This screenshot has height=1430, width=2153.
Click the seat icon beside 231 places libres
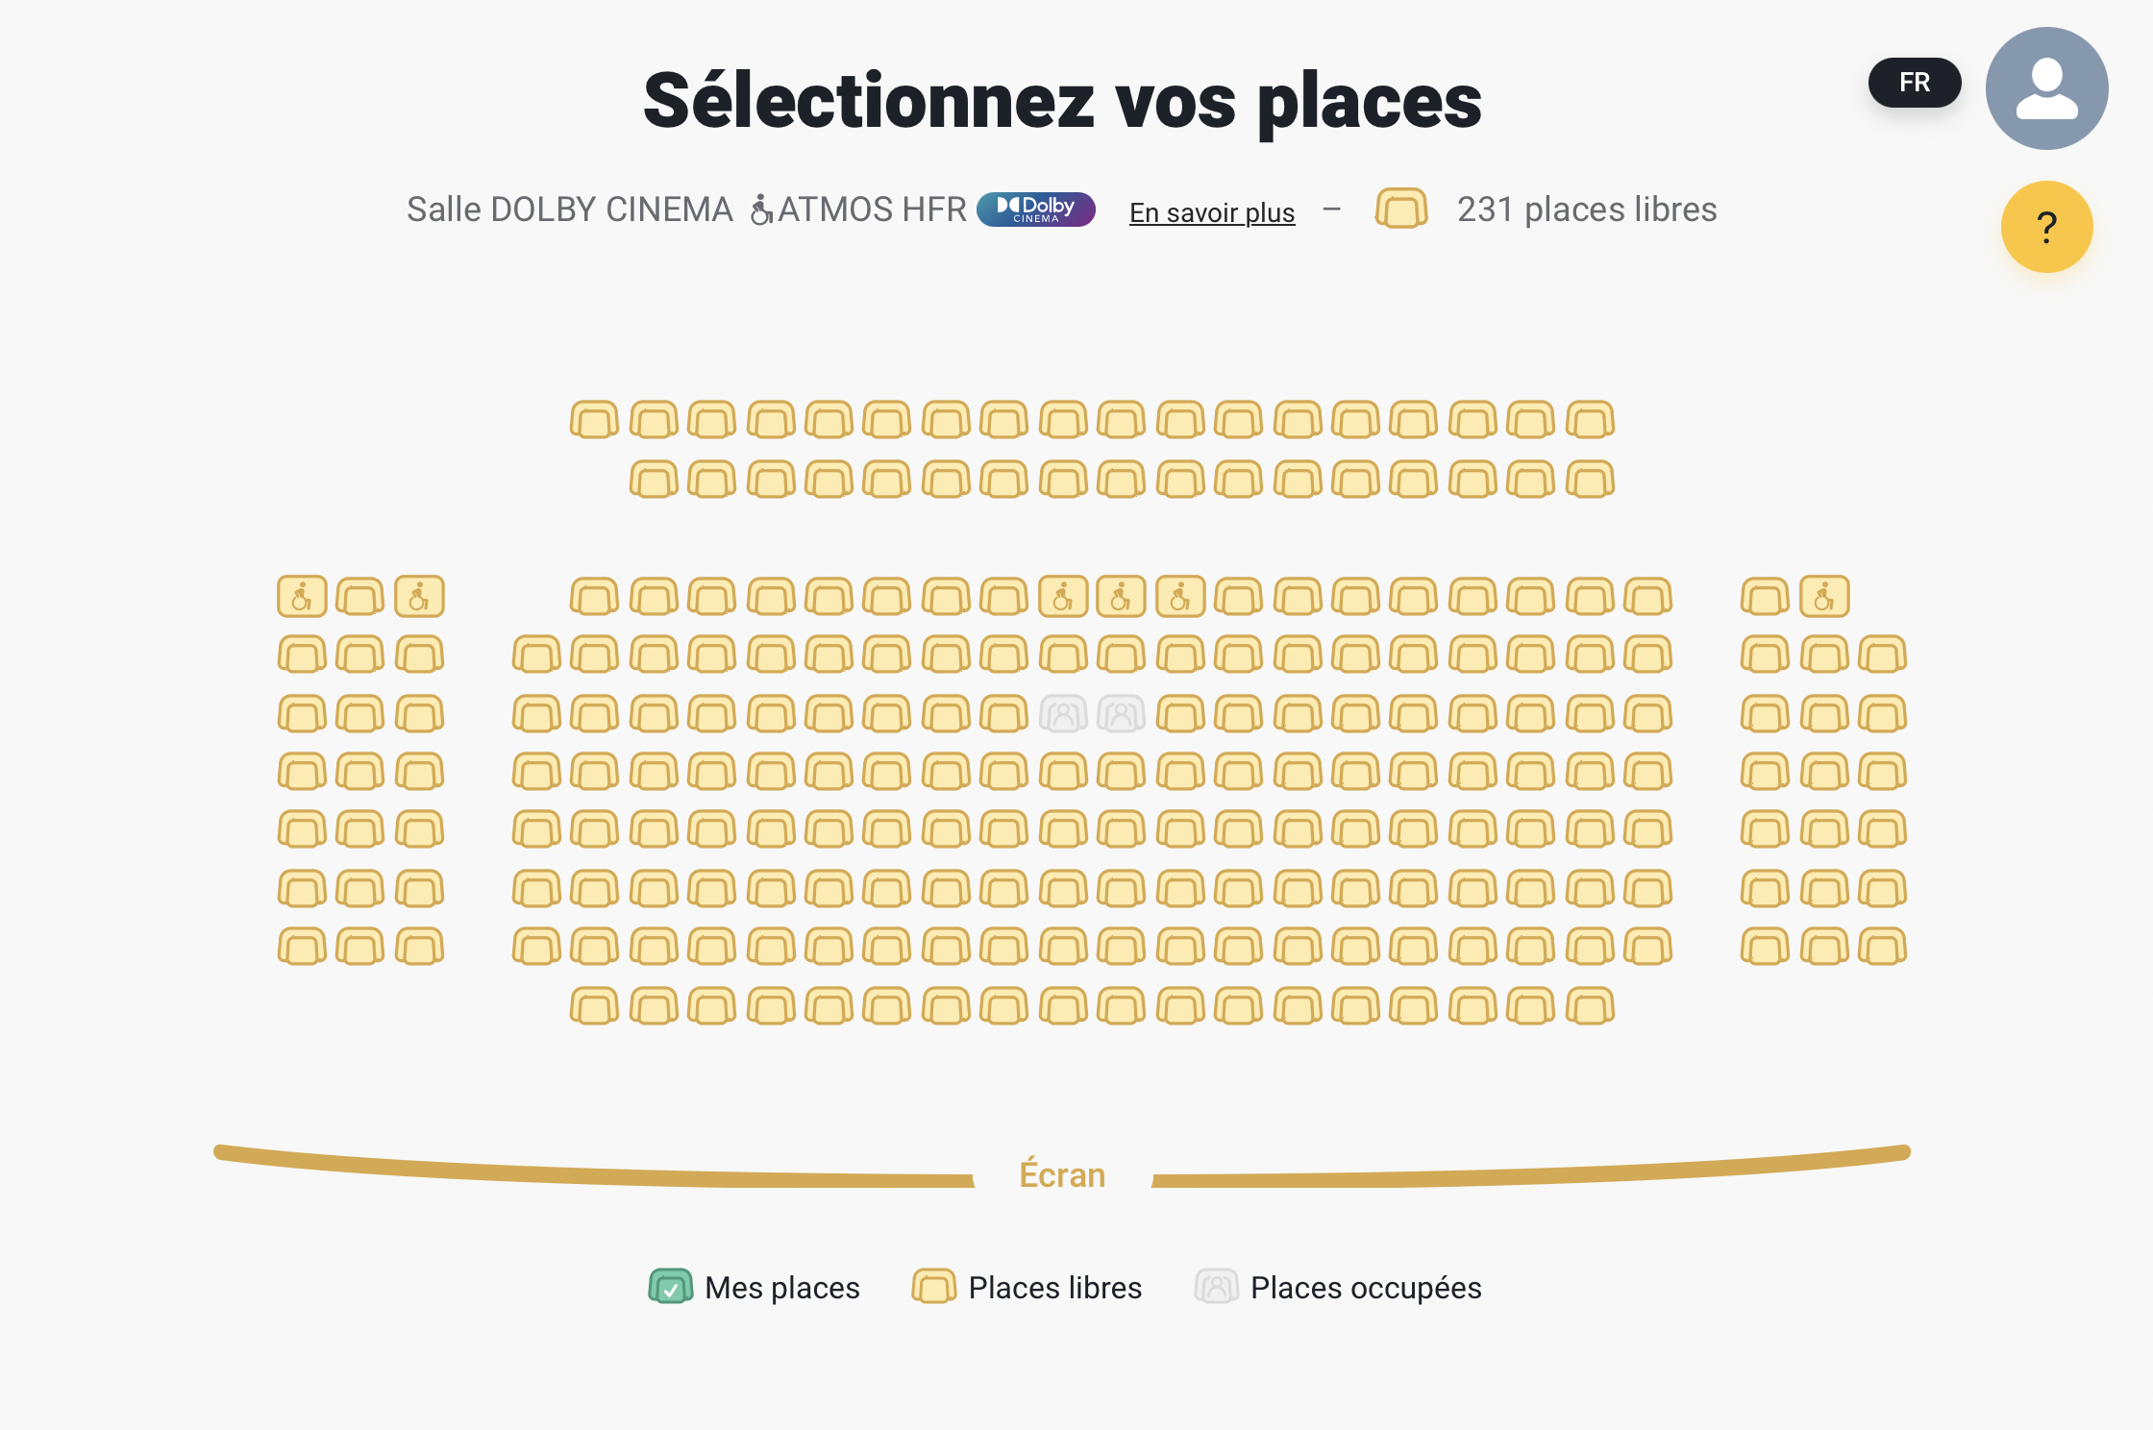coord(1400,209)
